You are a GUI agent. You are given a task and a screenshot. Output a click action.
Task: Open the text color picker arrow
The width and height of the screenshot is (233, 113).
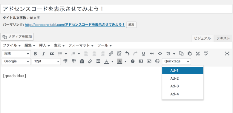pos(112,61)
